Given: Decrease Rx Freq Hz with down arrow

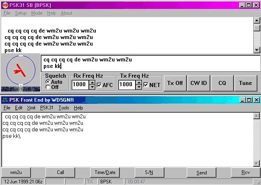Looking at the screenshot, I should [92, 87].
